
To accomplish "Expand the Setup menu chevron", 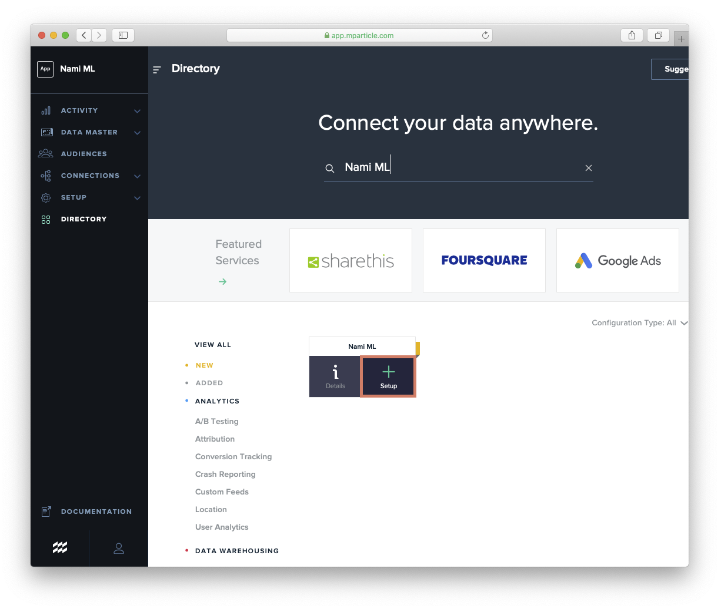I will 137,198.
